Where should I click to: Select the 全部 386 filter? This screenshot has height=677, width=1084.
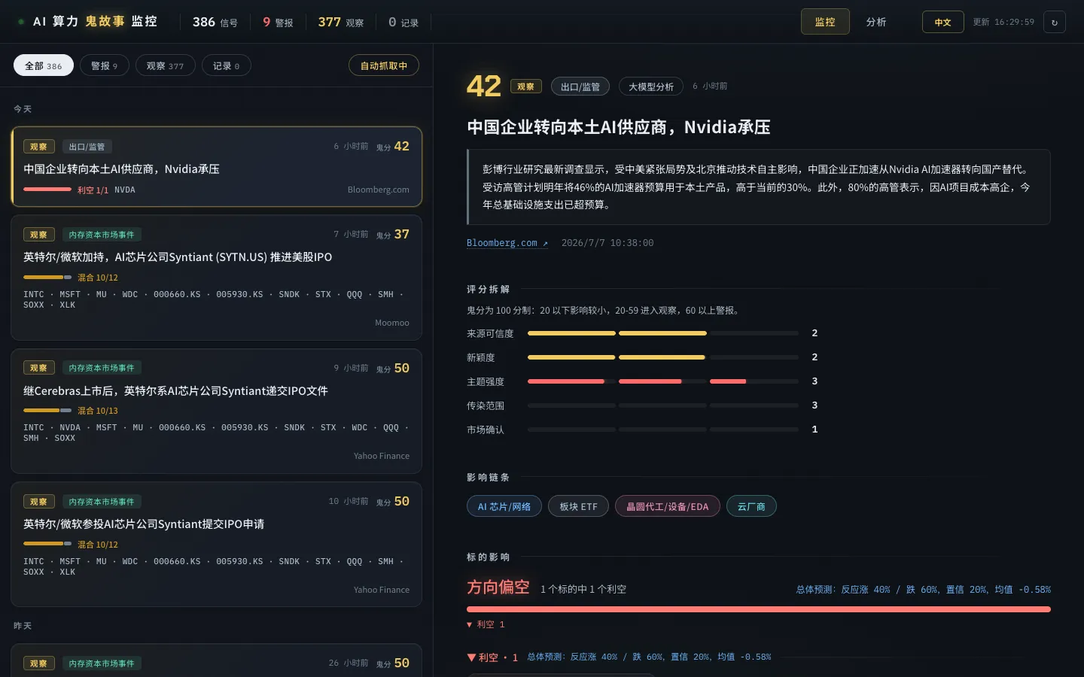(44, 65)
